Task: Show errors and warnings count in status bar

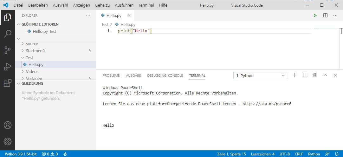Action: pyautogui.click(x=50, y=154)
